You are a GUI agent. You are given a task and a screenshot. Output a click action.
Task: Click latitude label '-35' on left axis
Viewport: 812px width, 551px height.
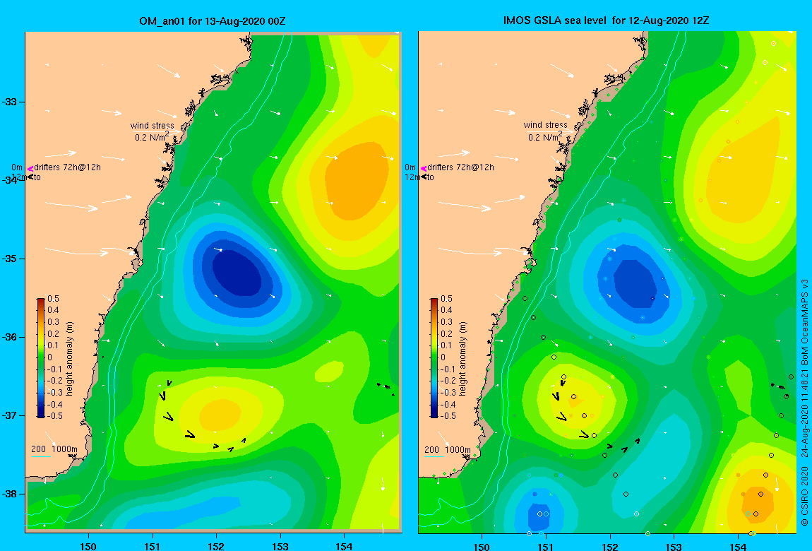(10, 259)
